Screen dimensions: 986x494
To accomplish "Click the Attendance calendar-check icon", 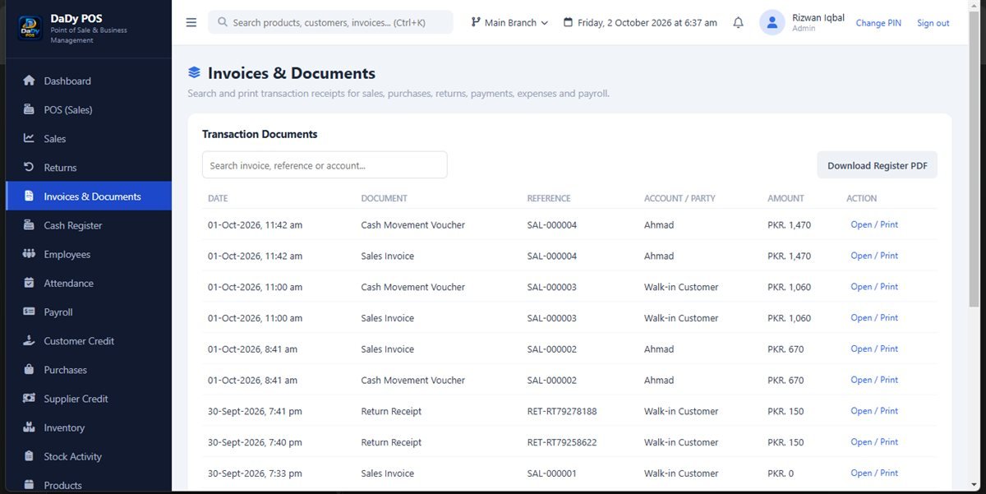I will pos(29,283).
